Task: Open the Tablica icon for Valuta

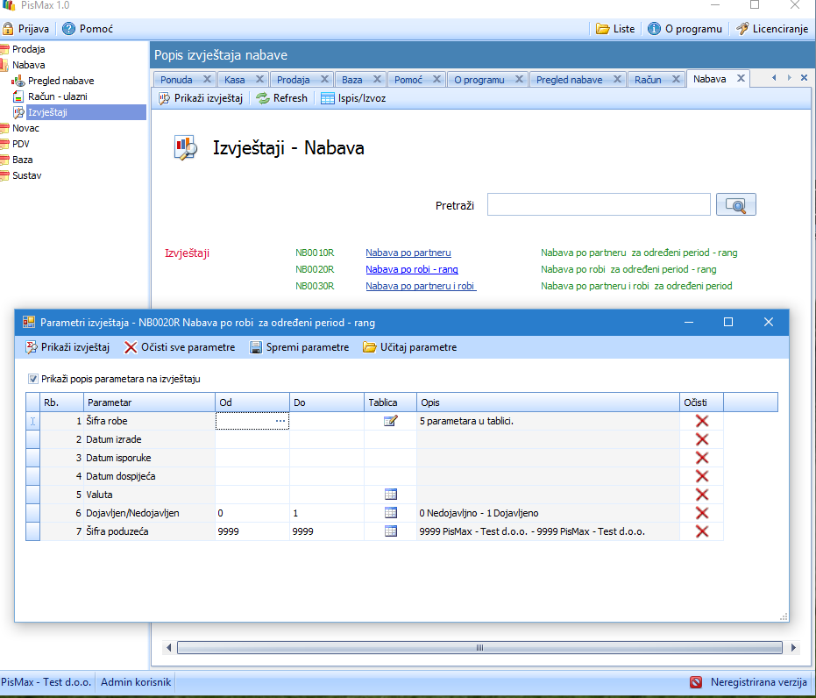Action: point(390,495)
